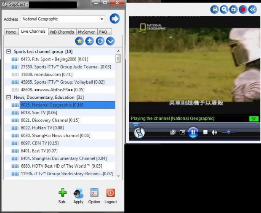Select channel 6473 R.tv Sport Beijing2008
The image size is (261, 213).
coord(60,59)
